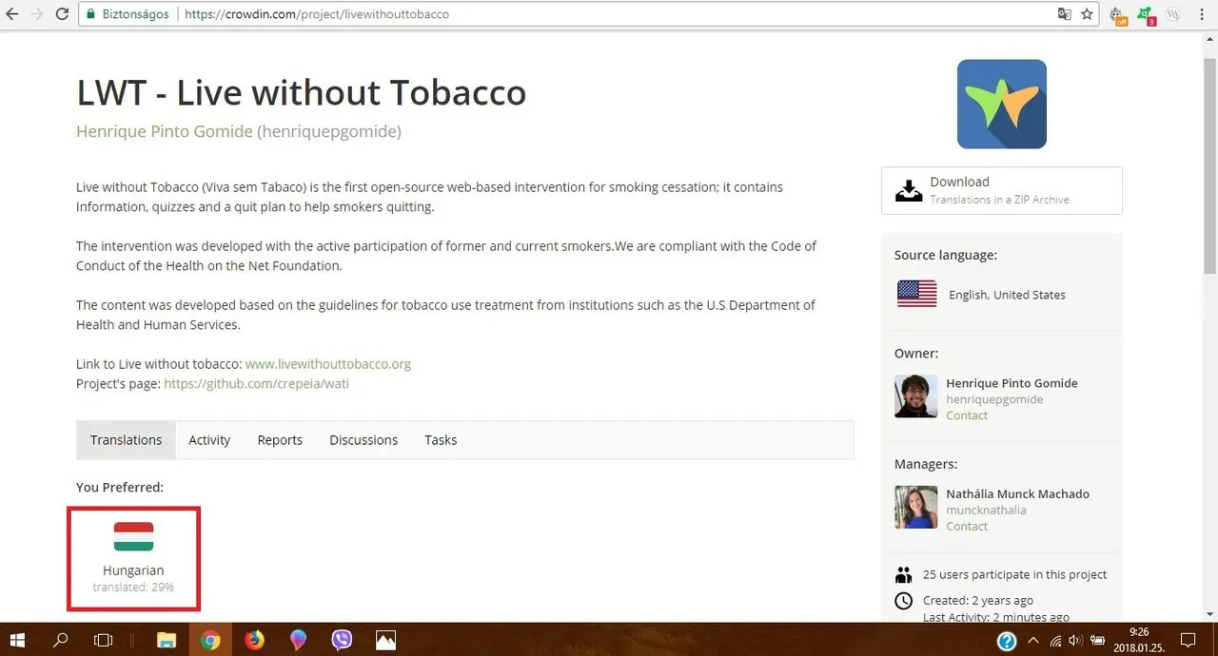This screenshot has width=1218, height=656.
Task: Open Windows search from the taskbar
Action: (61, 640)
